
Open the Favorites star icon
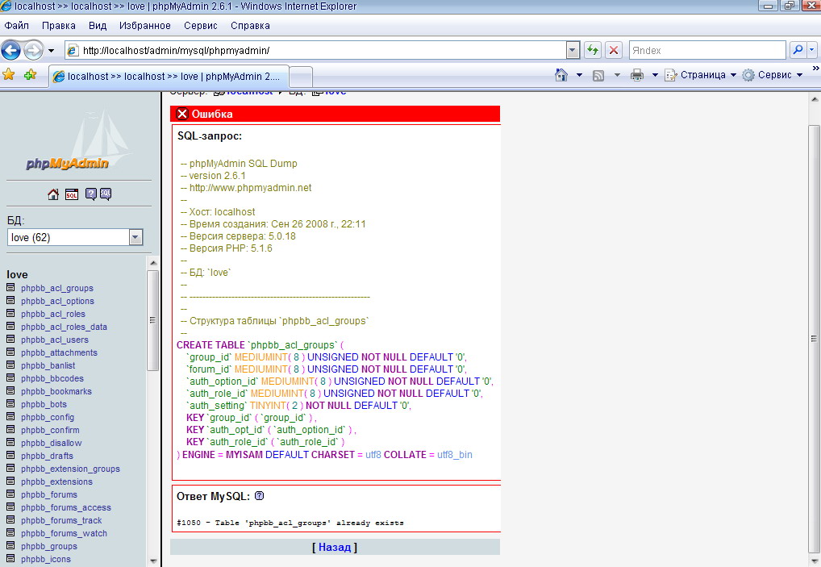point(9,75)
